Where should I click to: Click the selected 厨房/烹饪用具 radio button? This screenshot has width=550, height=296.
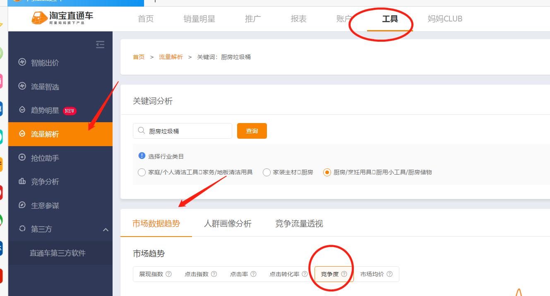pos(327,172)
